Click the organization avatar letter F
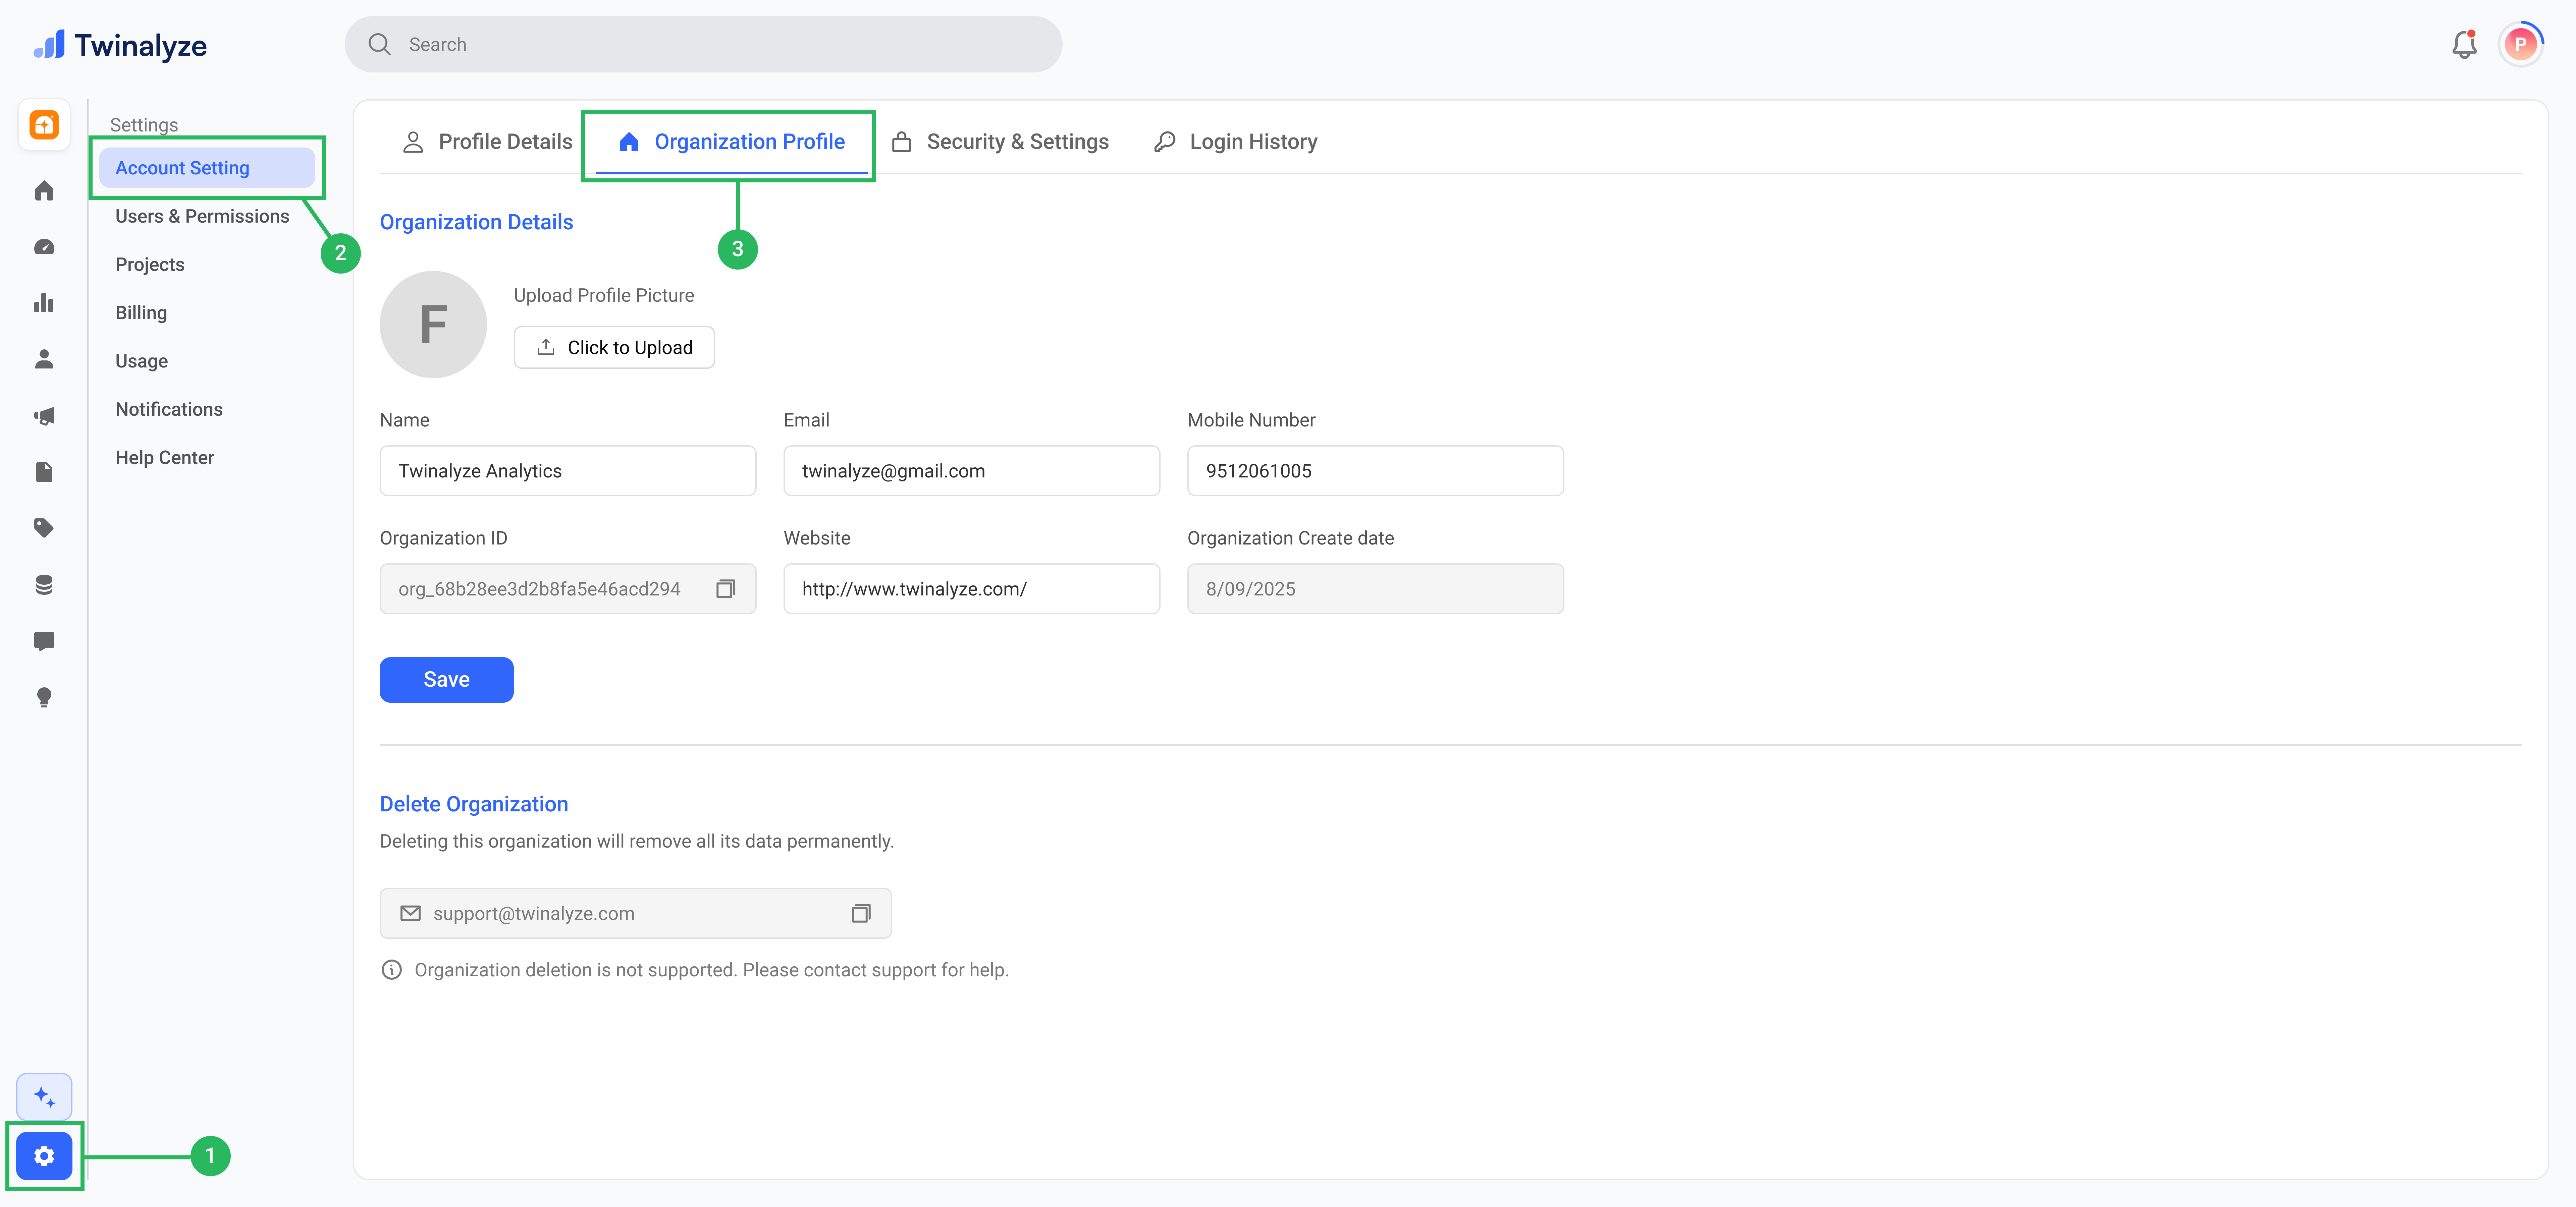2576x1207 pixels. [x=433, y=325]
